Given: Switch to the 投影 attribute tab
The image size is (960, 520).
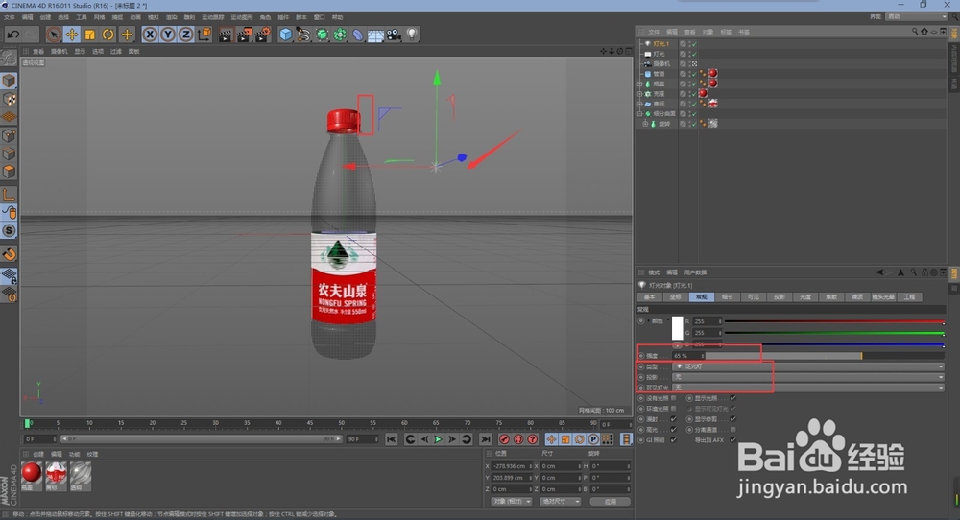Looking at the screenshot, I should coord(779,296).
